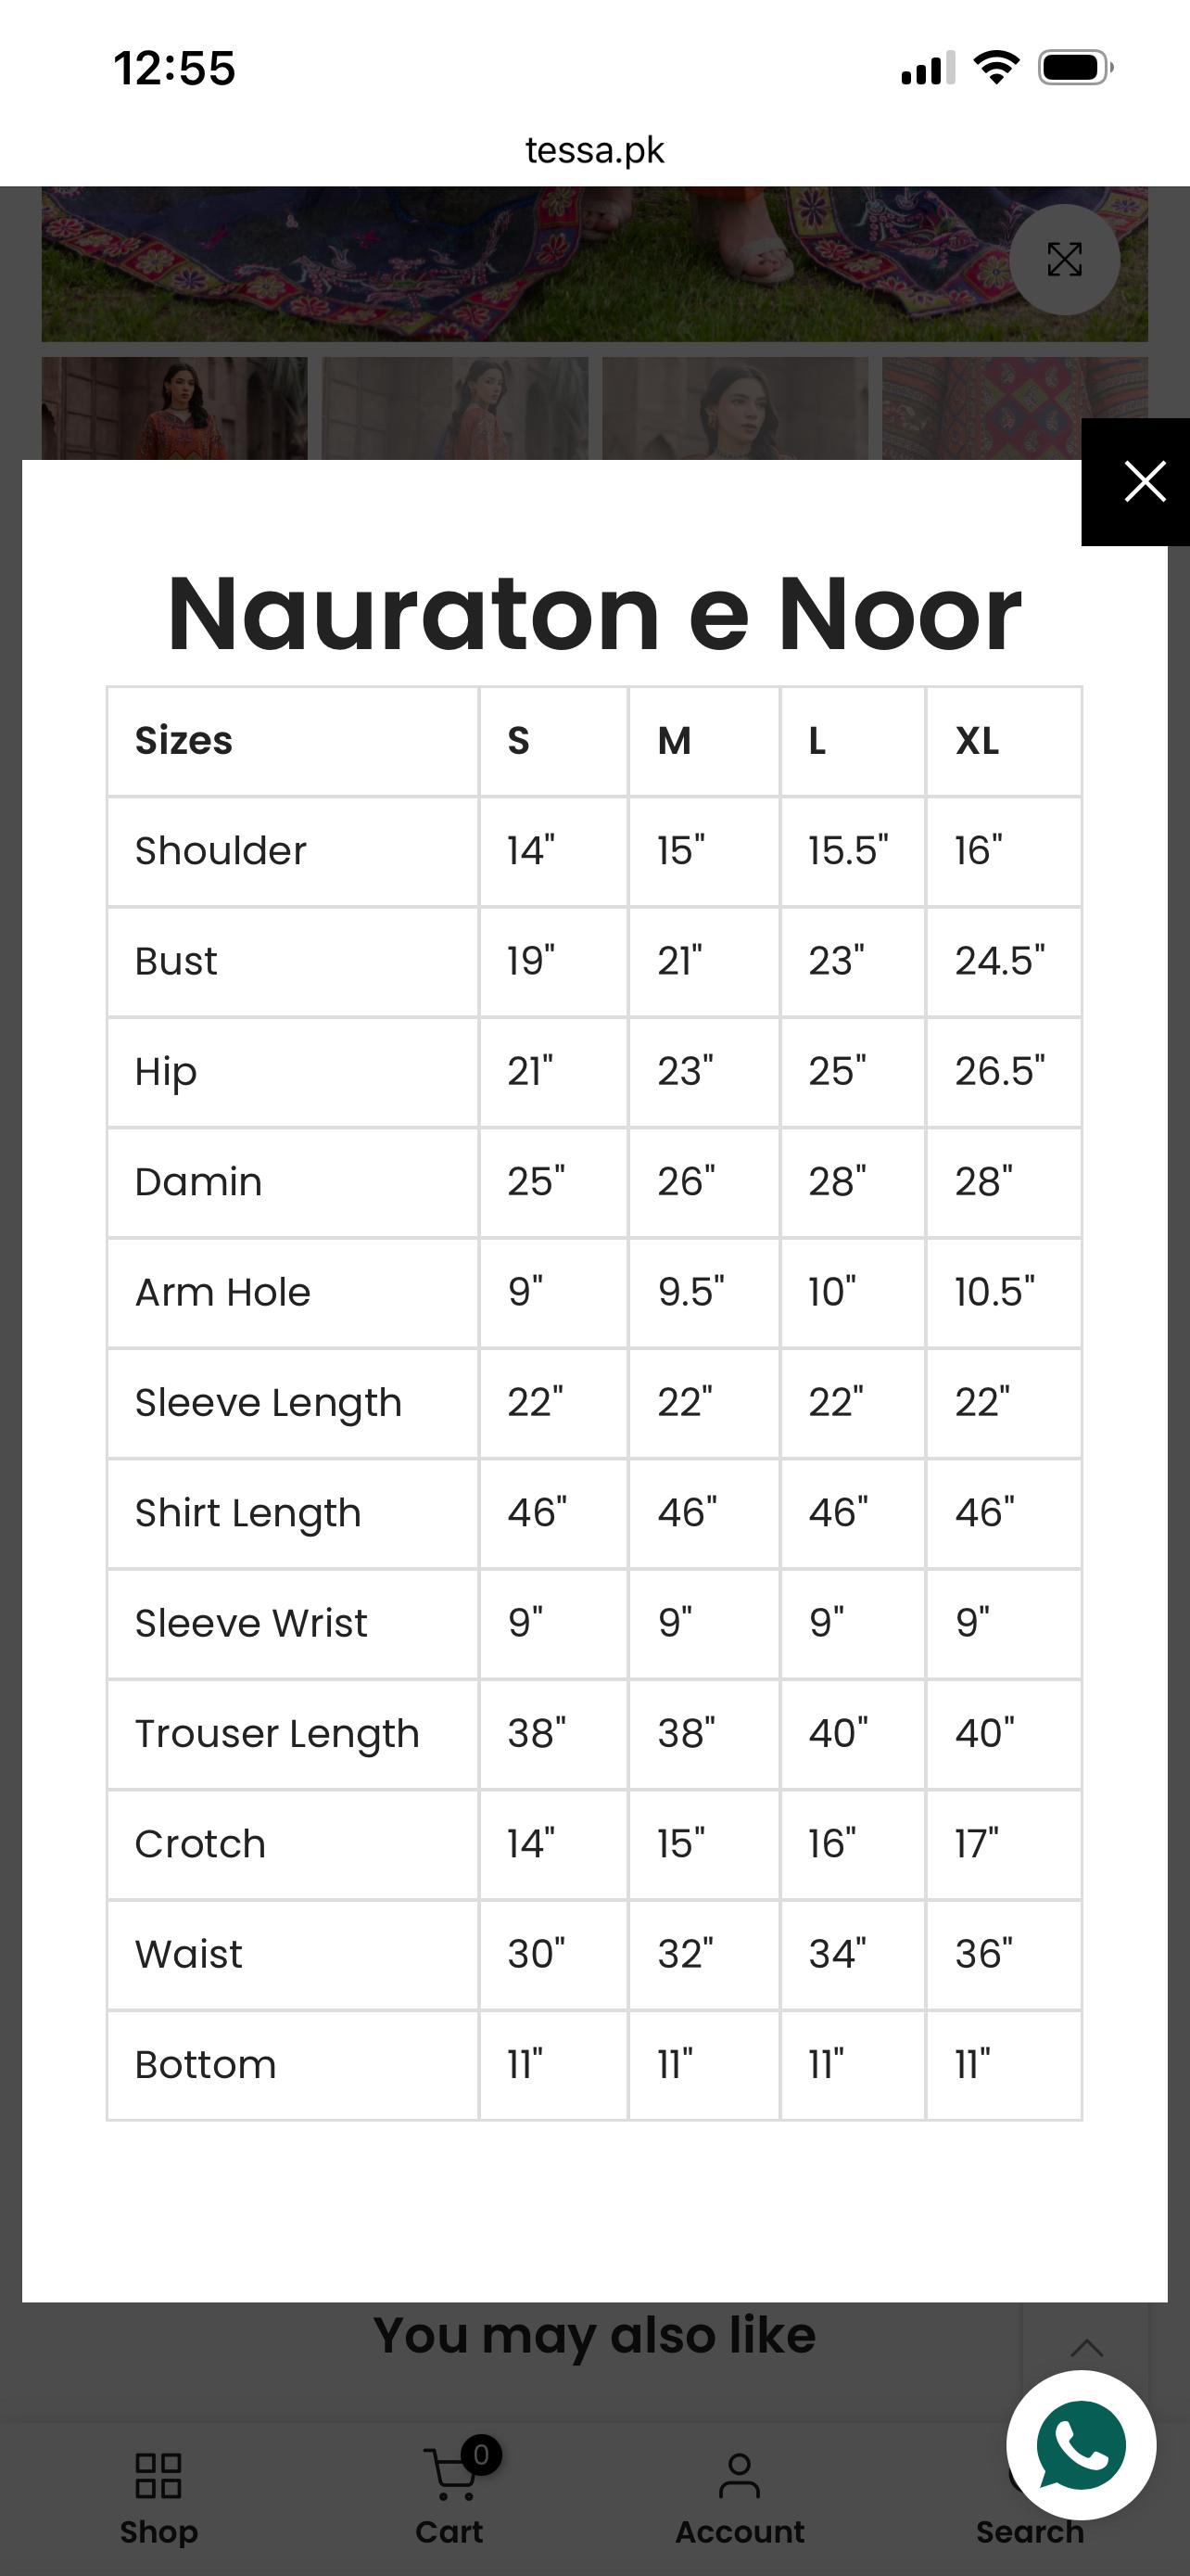The height and width of the screenshot is (2576, 1190).
Task: Tap the Nauraton e Noor title
Action: (594, 614)
